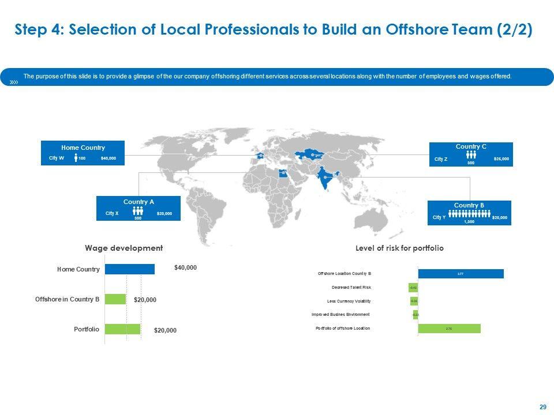The height and width of the screenshot is (415, 554).
Task: Click the row of people icons in Country B box
Action: point(469,213)
